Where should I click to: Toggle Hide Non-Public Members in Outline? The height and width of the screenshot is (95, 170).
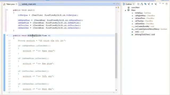click(152, 4)
